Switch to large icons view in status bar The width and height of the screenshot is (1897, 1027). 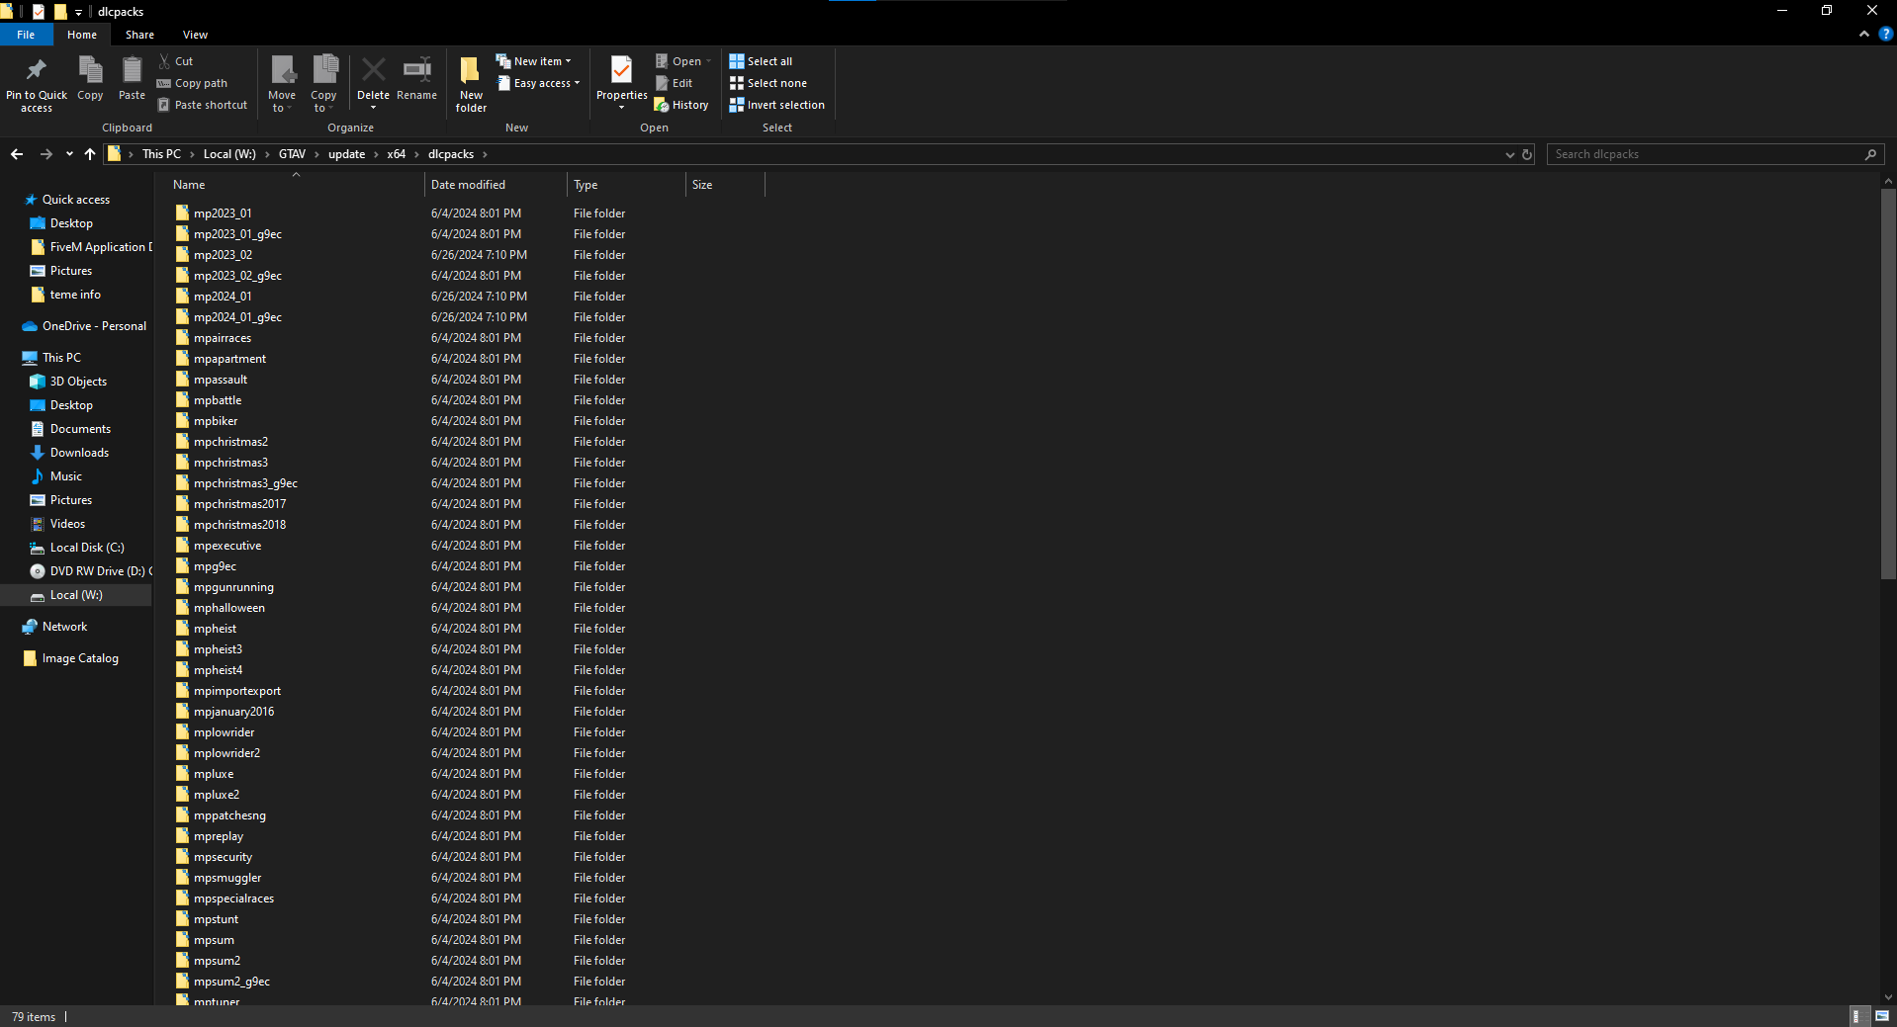click(x=1881, y=1016)
